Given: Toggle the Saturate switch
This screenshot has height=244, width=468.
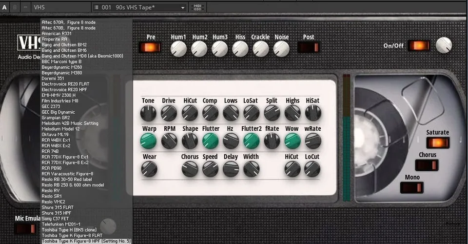Looking at the screenshot, I should (x=438, y=143).
